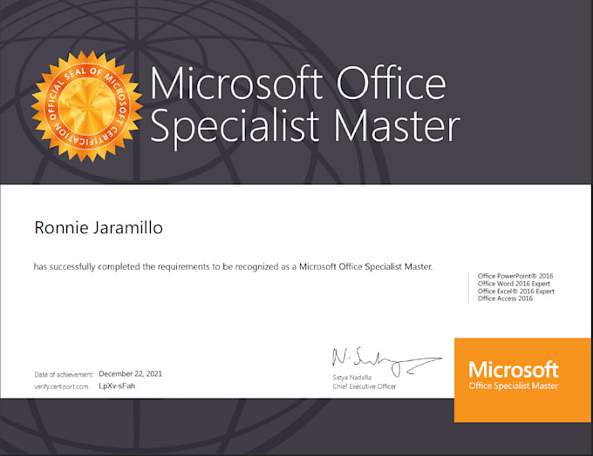Click the 'has successfully completed the requirements' sentence
The width and height of the screenshot is (593, 456).
pos(233,266)
